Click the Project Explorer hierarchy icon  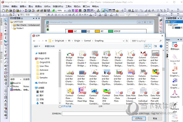[98, 11]
